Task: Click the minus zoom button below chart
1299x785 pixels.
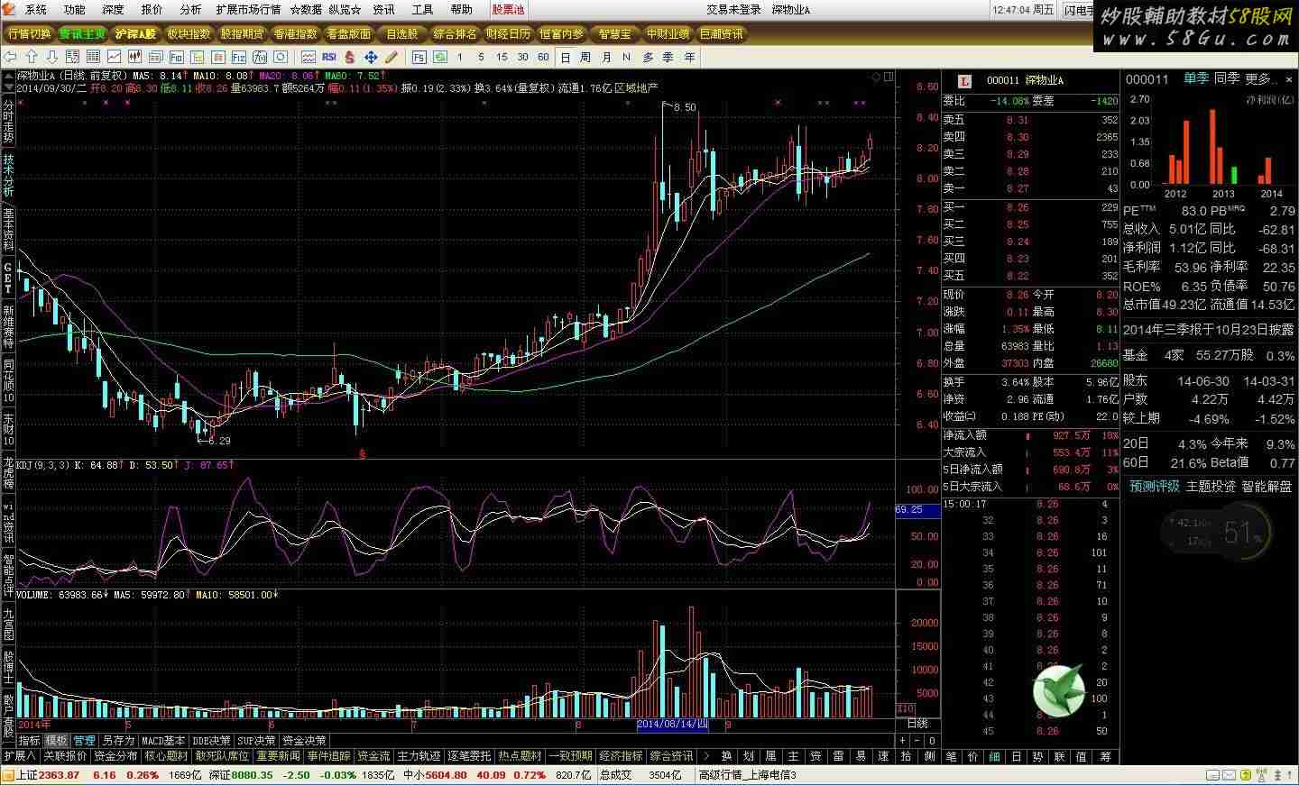Action: pyautogui.click(x=919, y=740)
